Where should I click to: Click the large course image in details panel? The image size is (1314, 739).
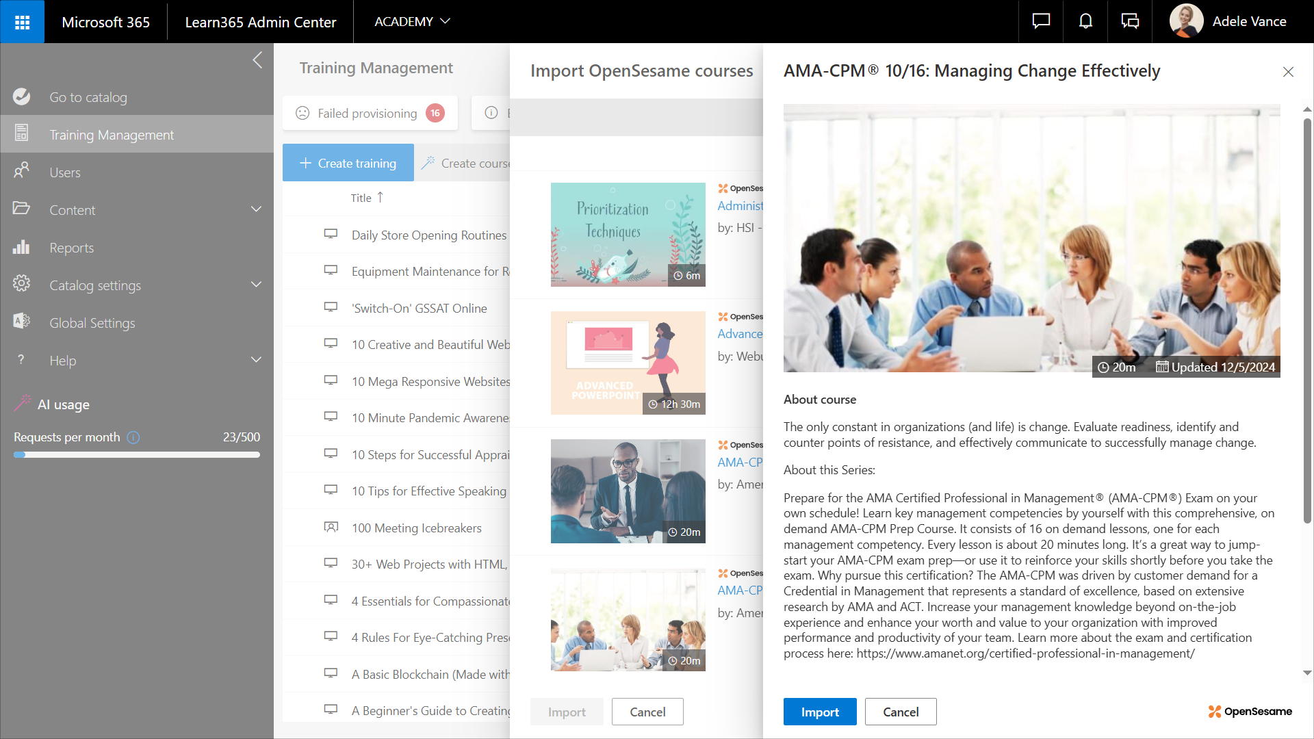coord(1031,238)
